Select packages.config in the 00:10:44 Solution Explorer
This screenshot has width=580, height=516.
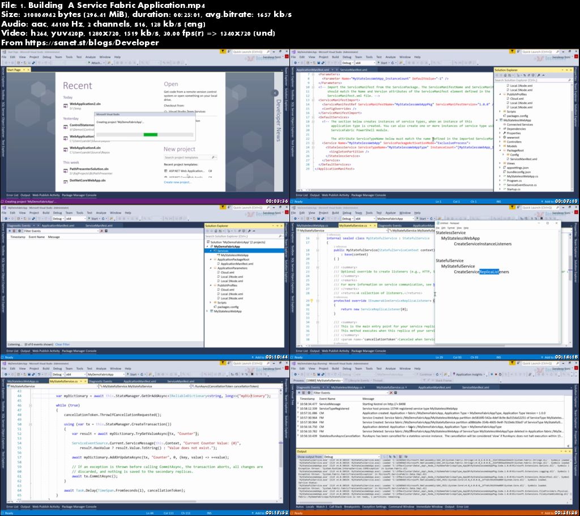(x=228, y=307)
